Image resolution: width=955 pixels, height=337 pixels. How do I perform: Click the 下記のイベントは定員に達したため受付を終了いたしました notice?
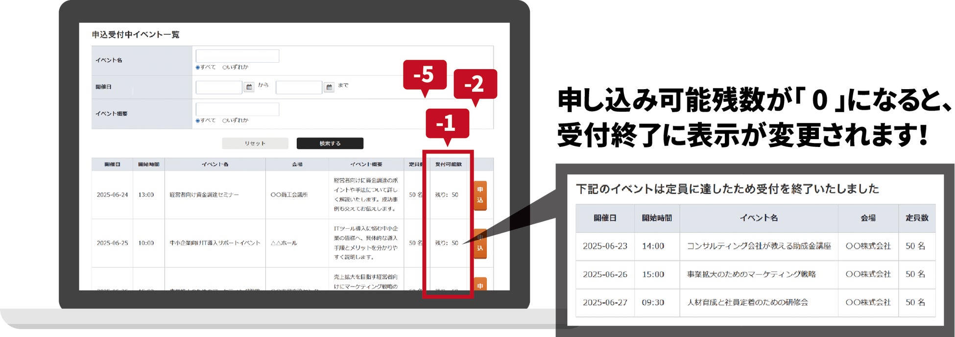point(727,189)
